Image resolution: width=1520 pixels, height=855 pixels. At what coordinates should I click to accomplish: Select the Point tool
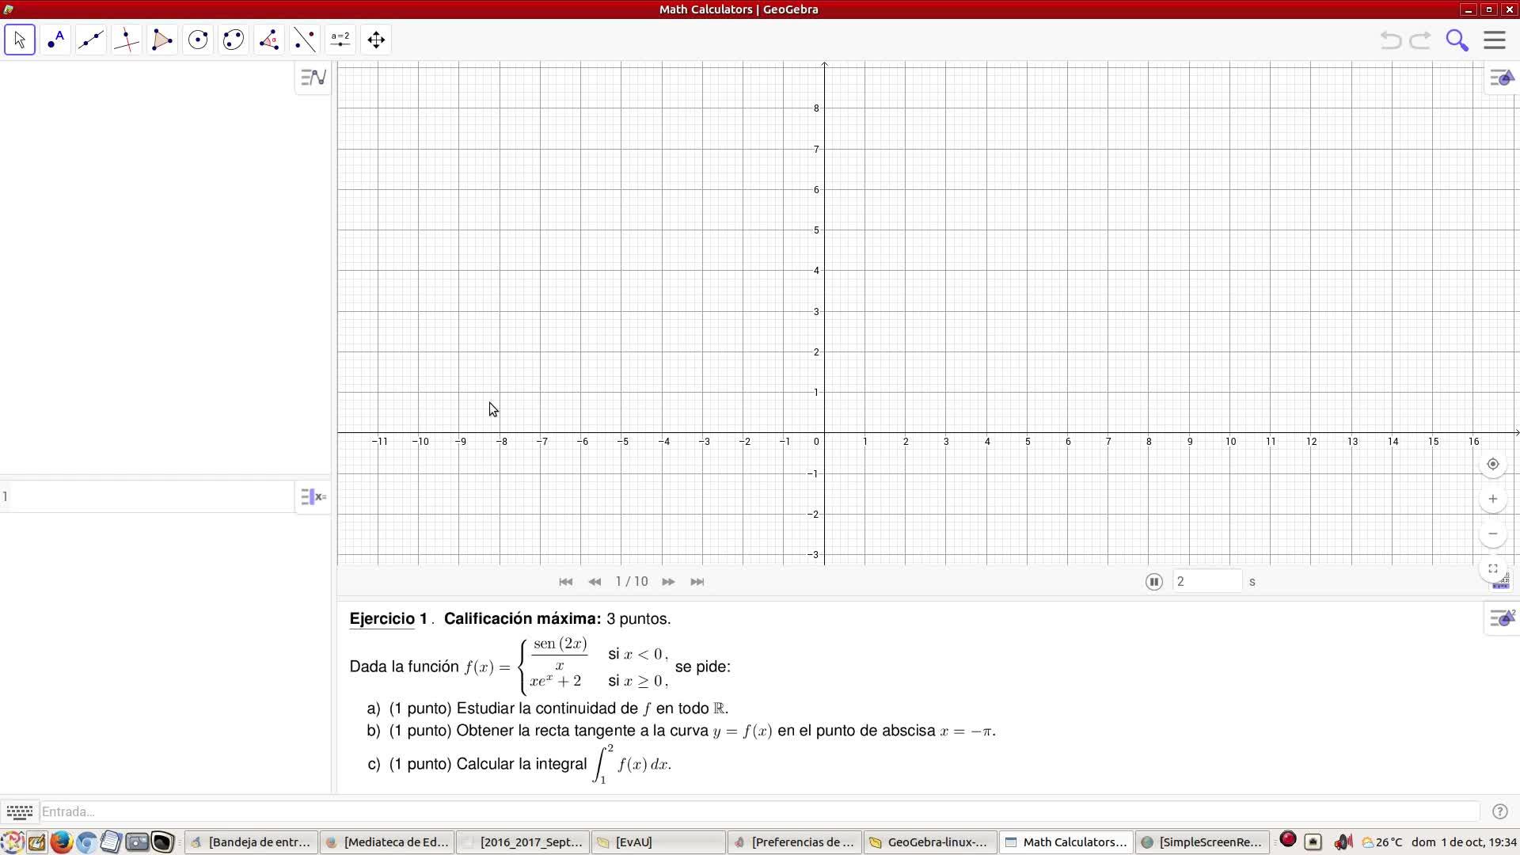(55, 40)
